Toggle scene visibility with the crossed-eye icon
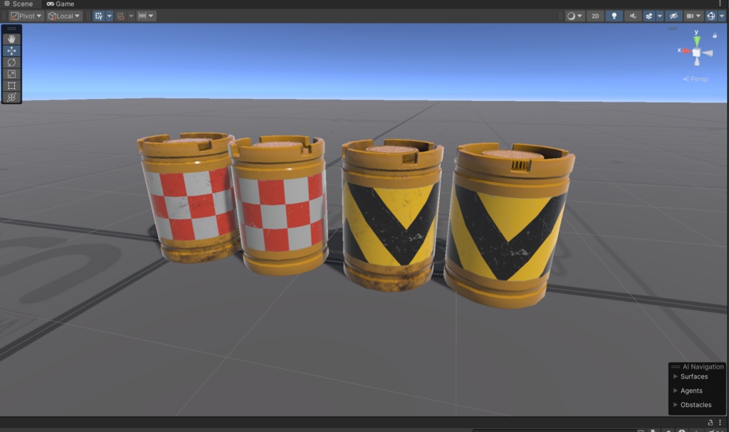The image size is (729, 432). pos(673,16)
